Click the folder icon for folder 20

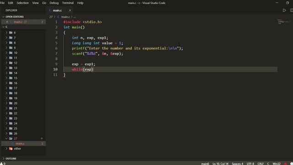pos(11,103)
